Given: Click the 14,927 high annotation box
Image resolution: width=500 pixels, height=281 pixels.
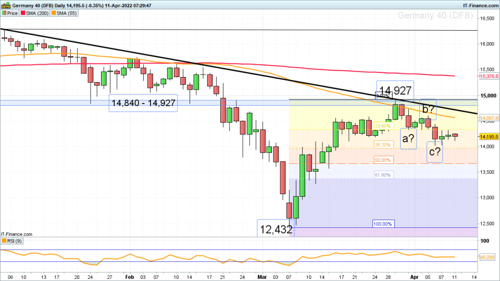Looking at the screenshot, I should point(395,91).
